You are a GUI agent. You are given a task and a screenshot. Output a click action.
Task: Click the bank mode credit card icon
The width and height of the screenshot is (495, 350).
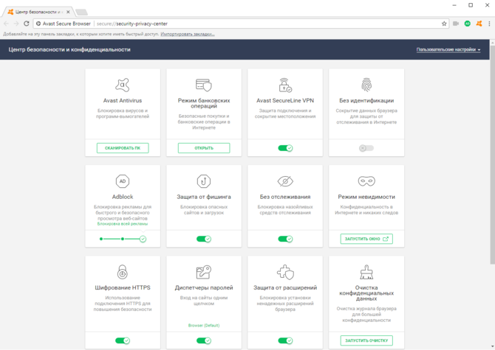(204, 85)
